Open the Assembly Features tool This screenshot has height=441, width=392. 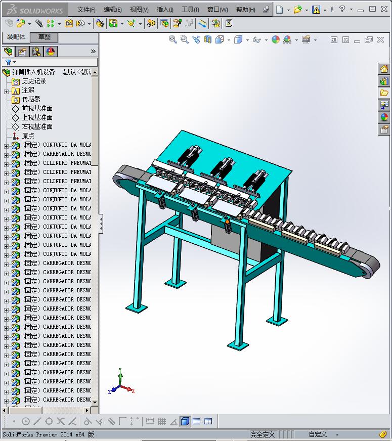click(113, 23)
